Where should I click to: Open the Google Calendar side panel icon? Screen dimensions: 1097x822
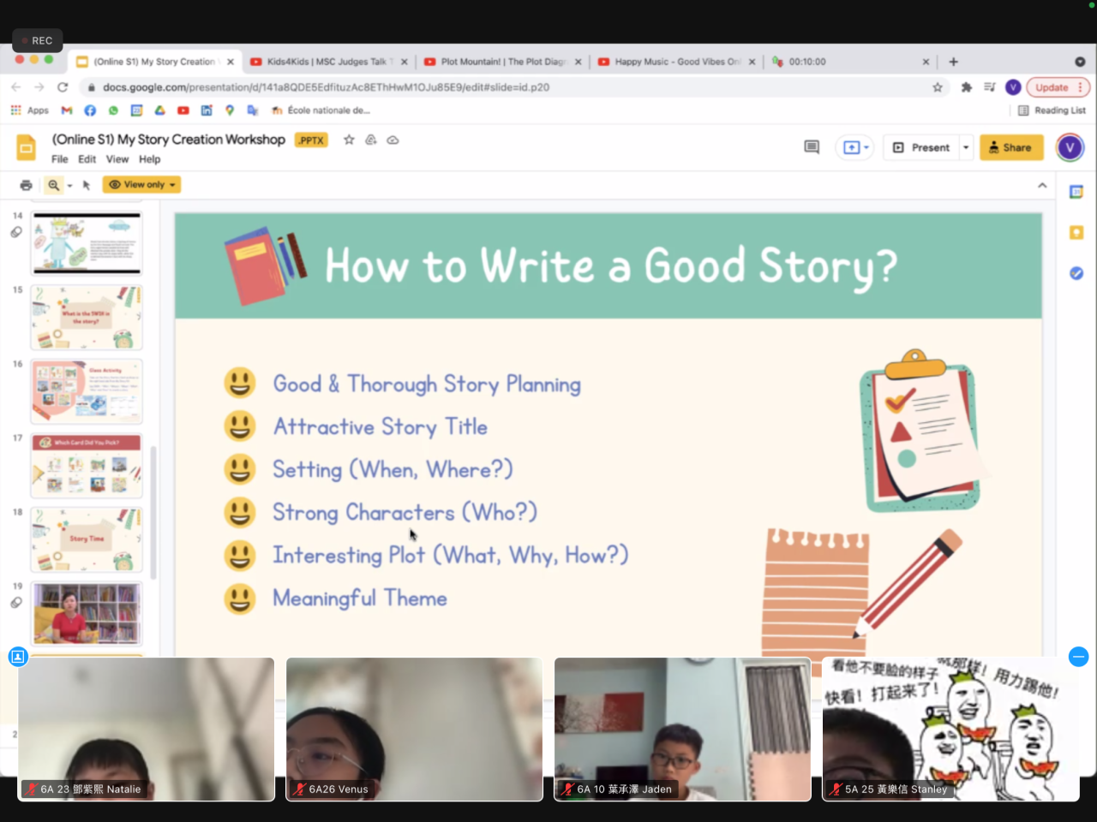1076,193
